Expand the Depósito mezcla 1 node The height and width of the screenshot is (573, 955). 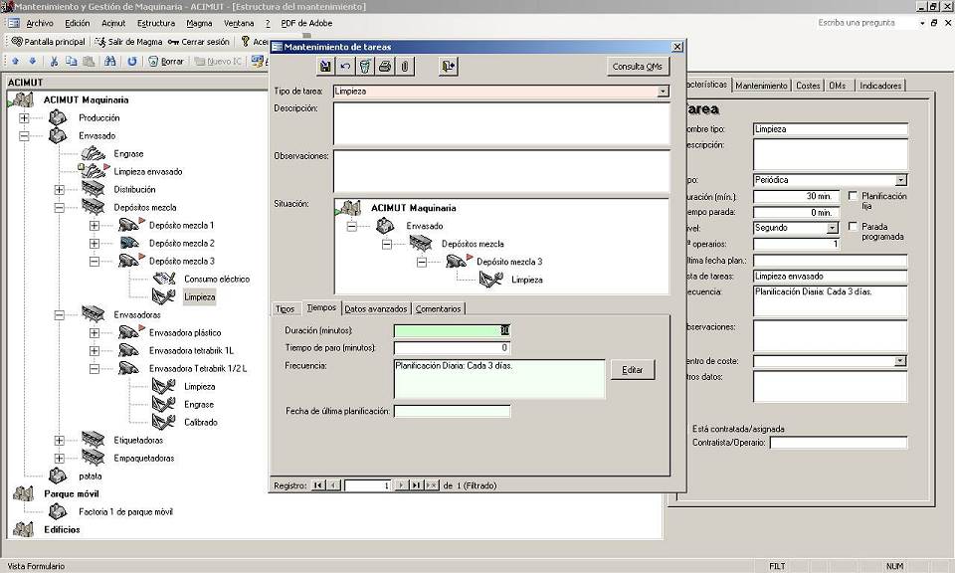pyautogui.click(x=95, y=225)
